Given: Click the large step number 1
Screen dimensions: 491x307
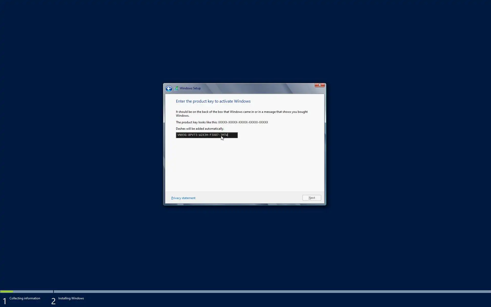Looking at the screenshot, I should [x=5, y=301].
